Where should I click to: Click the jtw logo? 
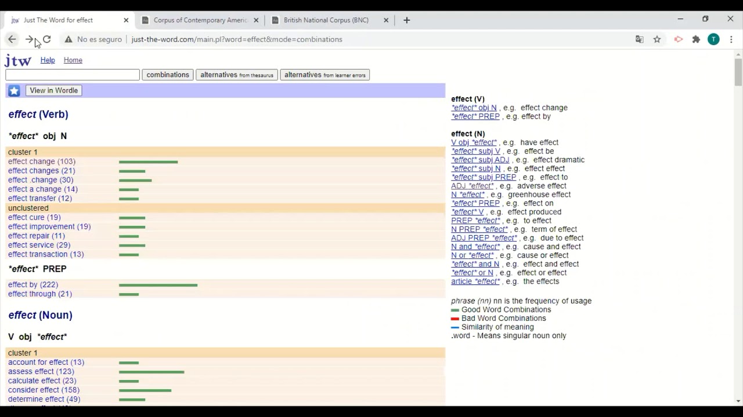pos(18,60)
